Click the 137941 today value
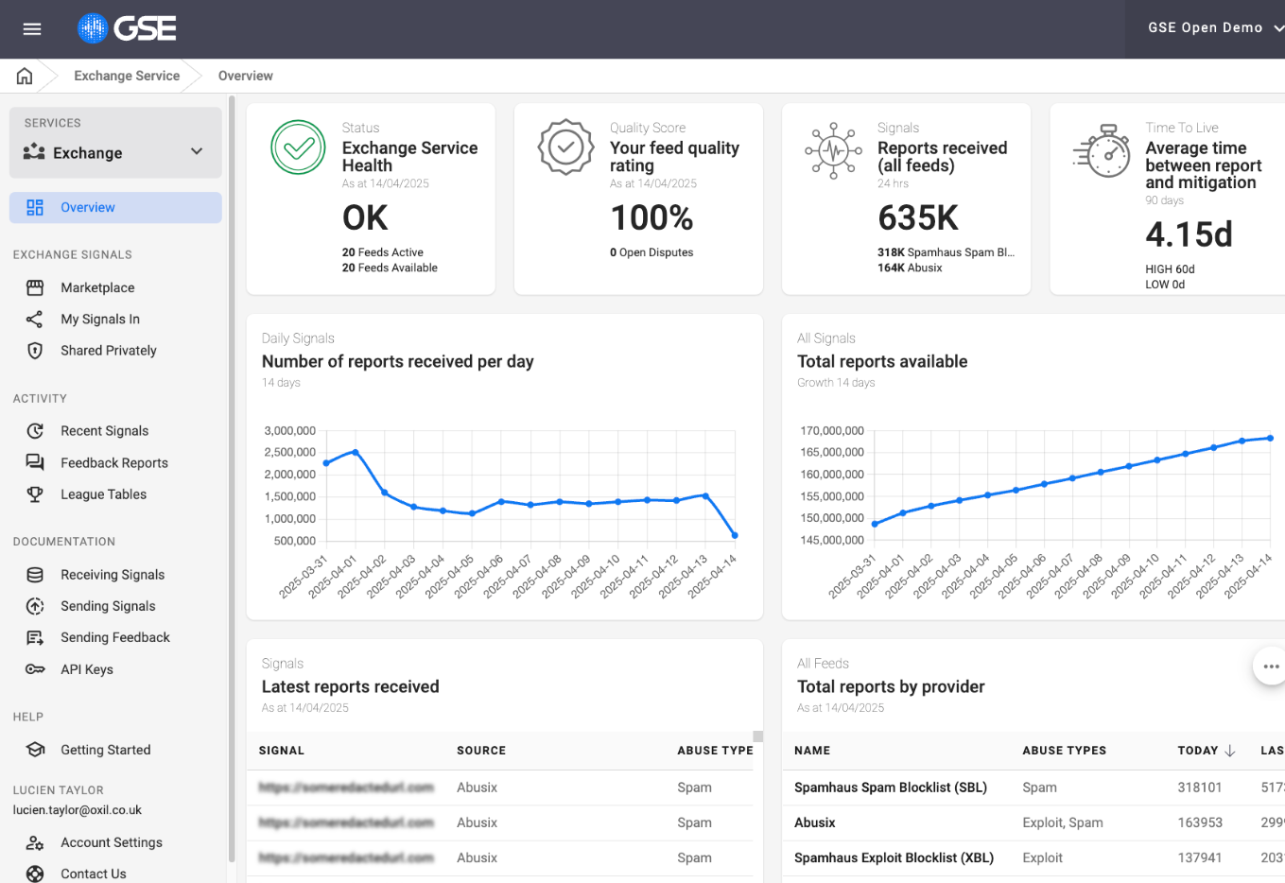The width and height of the screenshot is (1285, 883). click(x=1200, y=858)
